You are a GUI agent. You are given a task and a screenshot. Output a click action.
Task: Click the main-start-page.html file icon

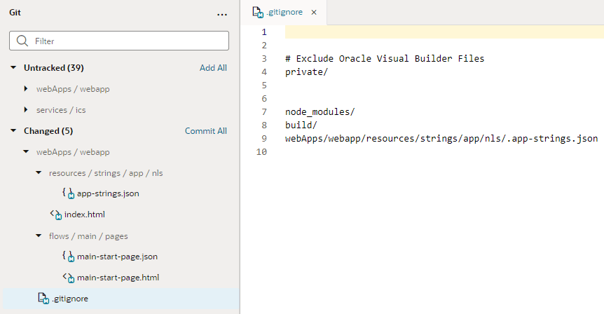tap(68, 278)
